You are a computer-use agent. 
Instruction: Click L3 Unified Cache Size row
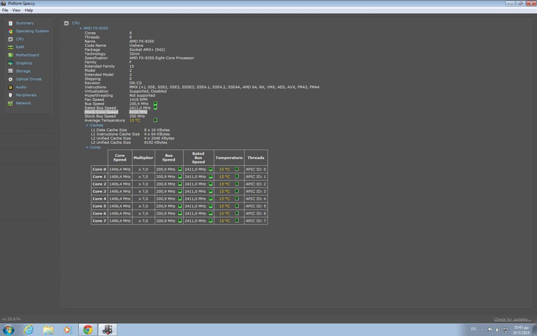(130, 142)
